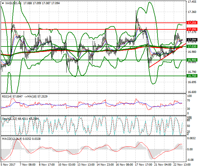
Task: Click the 13 Nov 13:00 time label
Action: point(85,165)
